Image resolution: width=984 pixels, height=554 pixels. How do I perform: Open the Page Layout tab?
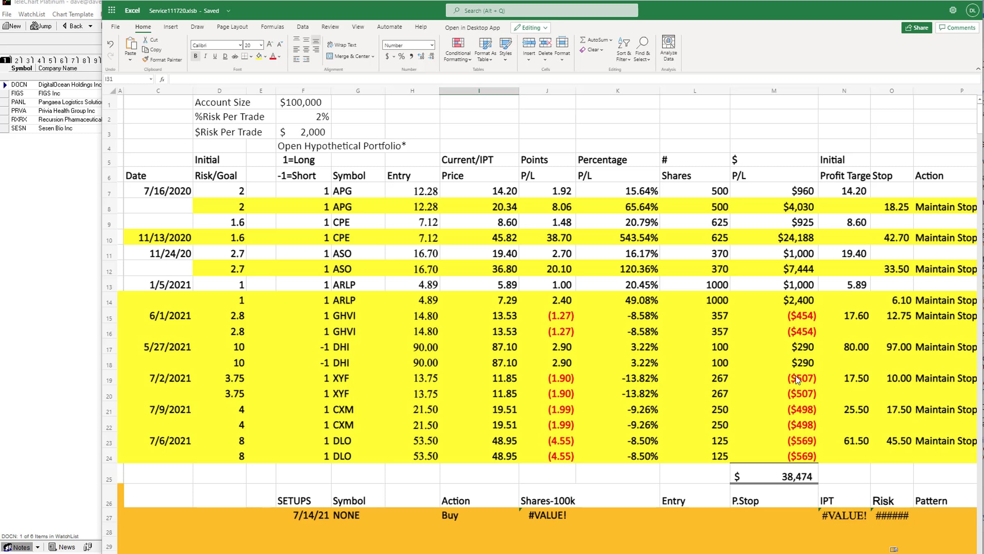pyautogui.click(x=232, y=27)
